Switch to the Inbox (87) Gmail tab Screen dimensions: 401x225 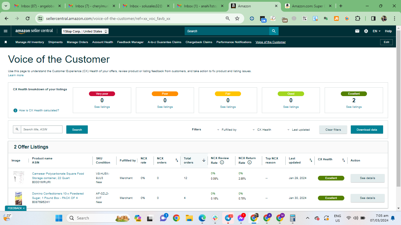(x=38, y=6)
